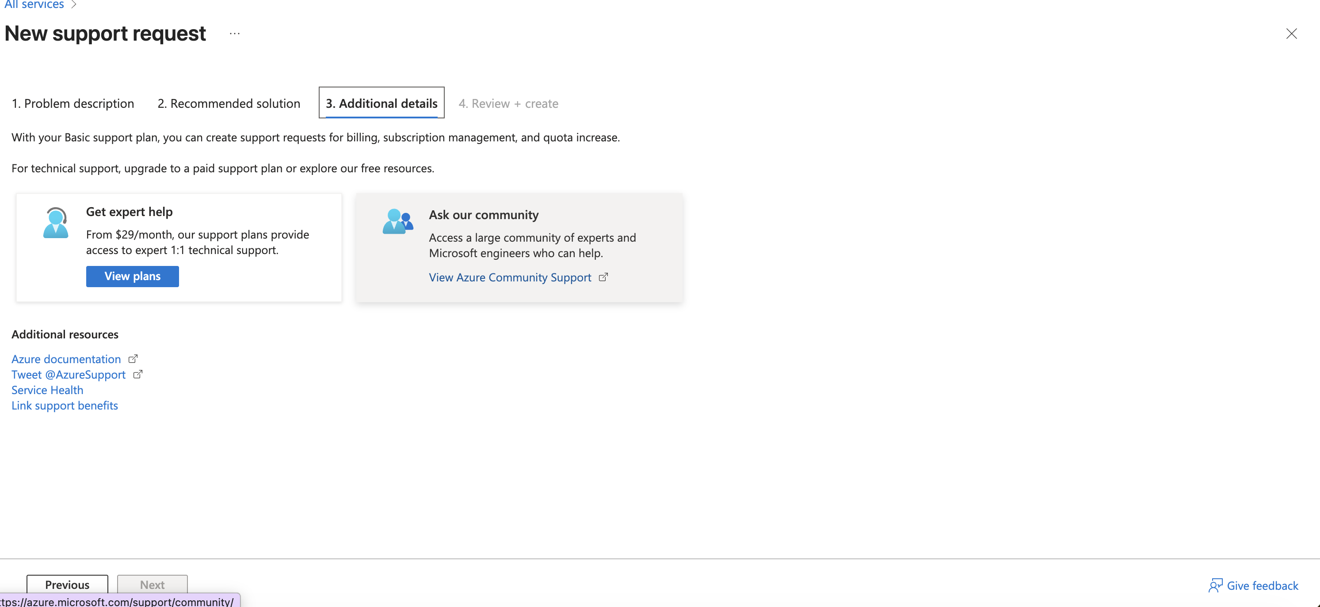
Task: Click the Give feedback speech bubble icon
Action: click(1215, 585)
